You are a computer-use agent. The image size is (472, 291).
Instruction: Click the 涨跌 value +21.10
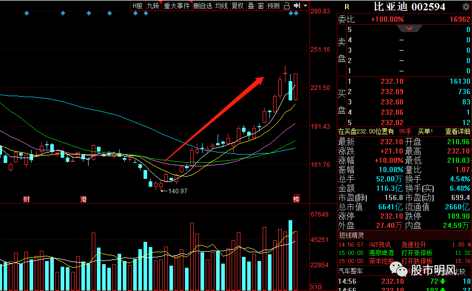point(392,151)
